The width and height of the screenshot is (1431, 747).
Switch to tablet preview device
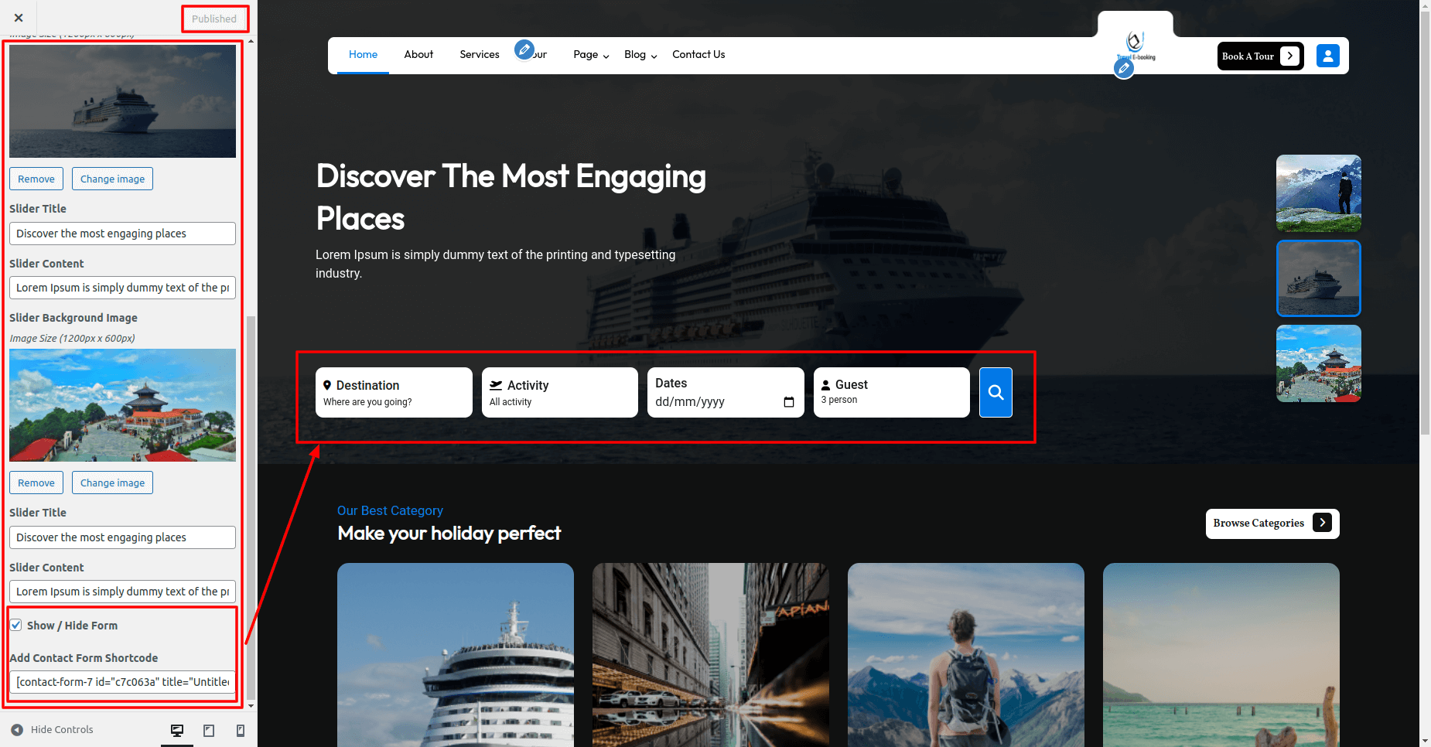pos(209,730)
